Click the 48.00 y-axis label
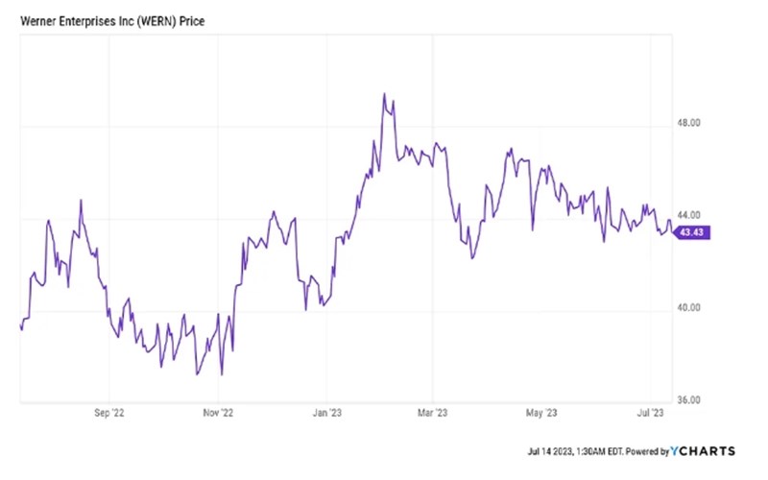 (x=692, y=123)
